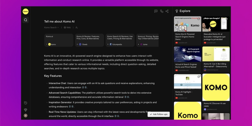Click citation 5 on the Interactive Chat bullet
This screenshot has height=126, width=252.
click(x=86, y=87)
